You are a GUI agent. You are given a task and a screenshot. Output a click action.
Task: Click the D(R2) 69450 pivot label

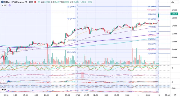tap(71, 7)
